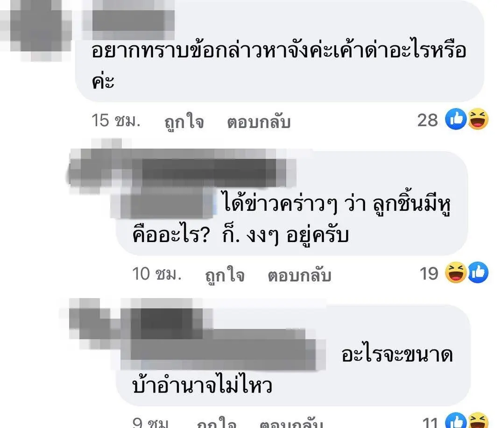Open the 10 ชม. timestamp of the second comment
502x428 pixels.
(x=157, y=274)
